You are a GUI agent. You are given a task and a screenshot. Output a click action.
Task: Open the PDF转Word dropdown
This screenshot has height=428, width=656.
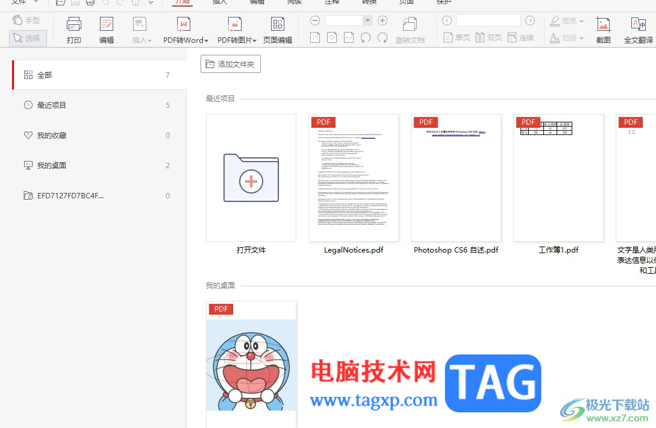(186, 31)
